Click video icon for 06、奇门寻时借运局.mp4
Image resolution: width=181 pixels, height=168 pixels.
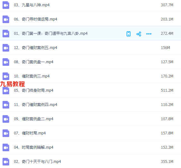coord(6,19)
